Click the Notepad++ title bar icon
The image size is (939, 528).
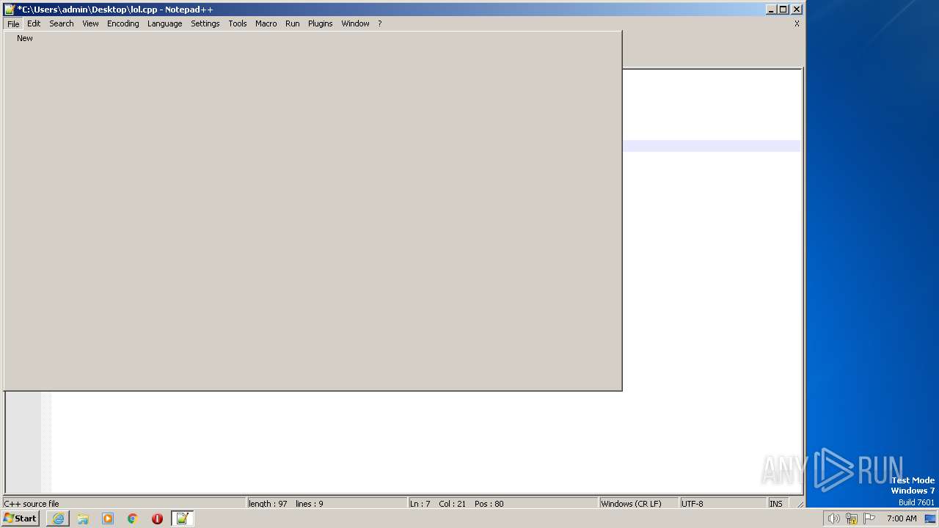[10, 10]
